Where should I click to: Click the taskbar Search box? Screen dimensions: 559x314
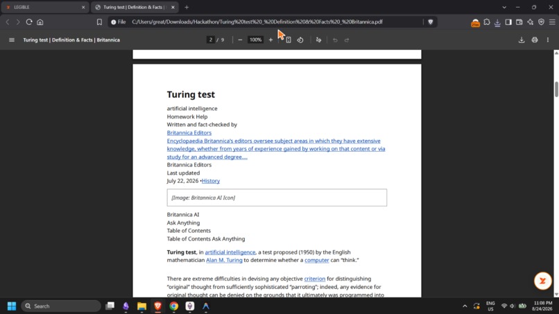pos(61,306)
